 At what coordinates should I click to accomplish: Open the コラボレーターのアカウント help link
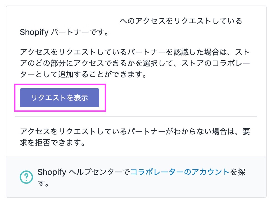[x=180, y=172]
